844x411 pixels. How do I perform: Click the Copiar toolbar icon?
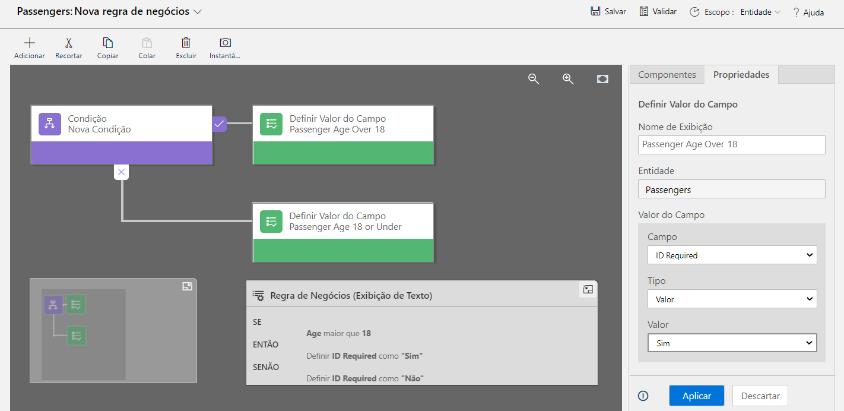click(107, 43)
